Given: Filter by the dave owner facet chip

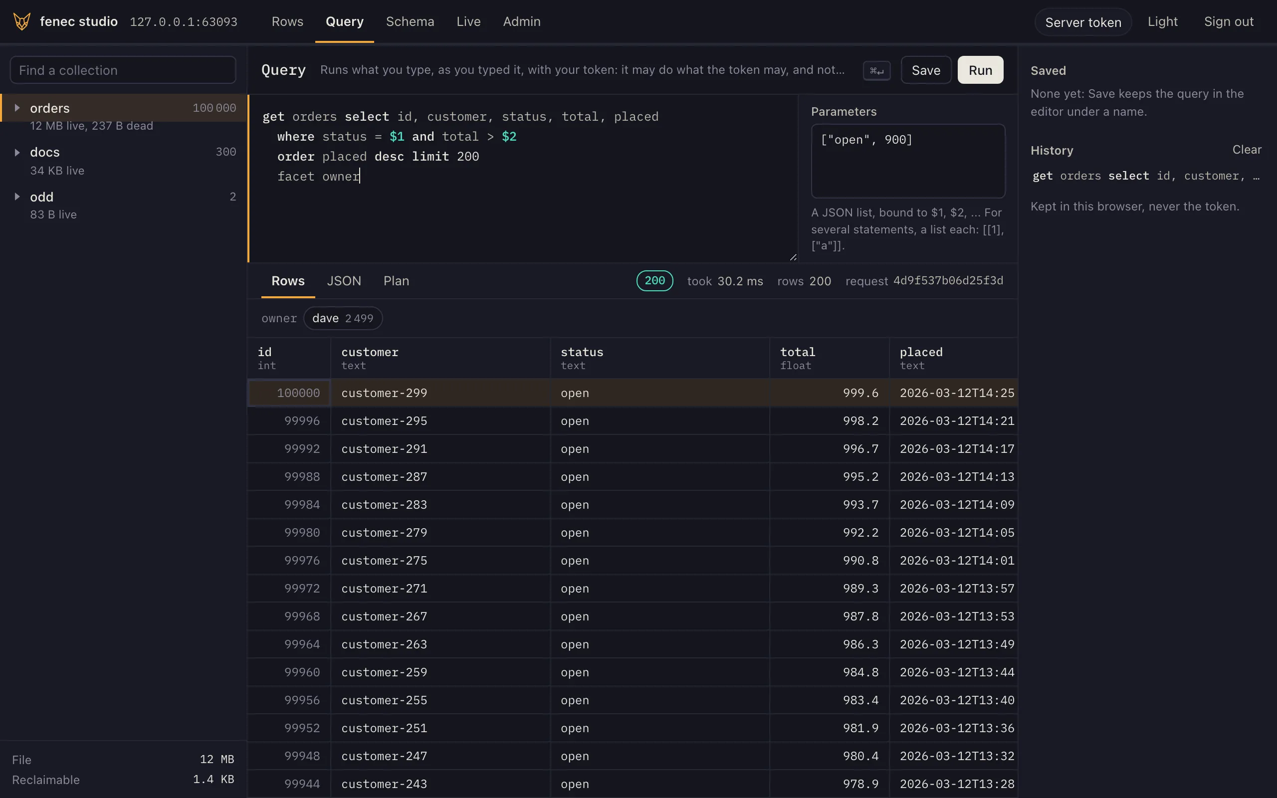Looking at the screenshot, I should 343,318.
